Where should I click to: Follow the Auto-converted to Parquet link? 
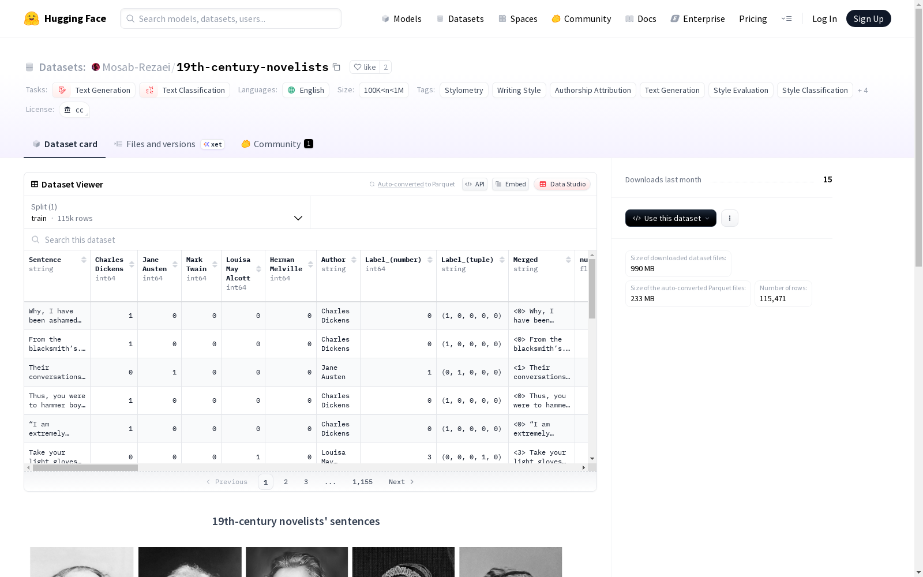coord(412,184)
